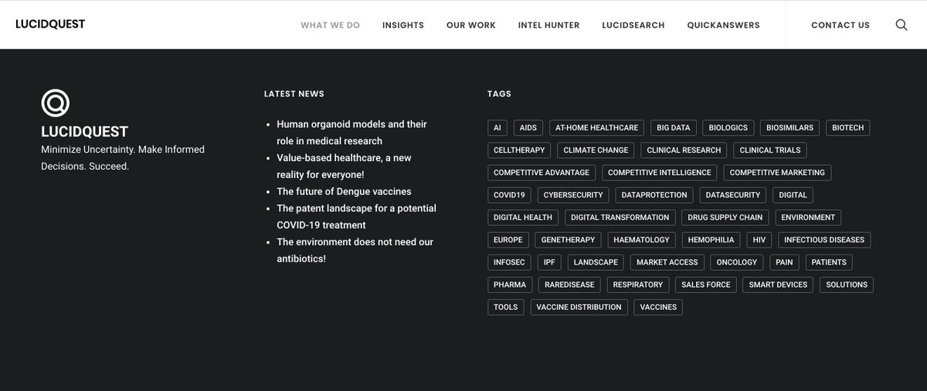
Task: Select the AI tag
Action: (497, 127)
